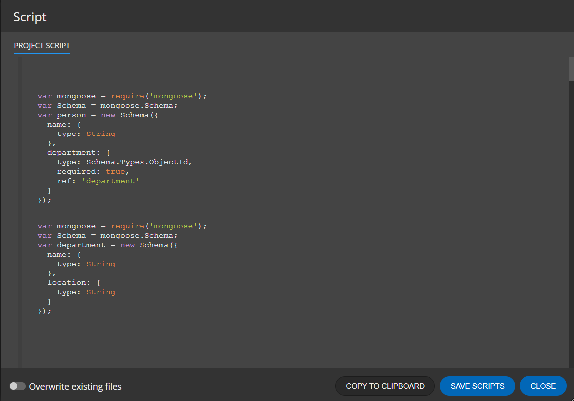Click the 'required: true' line in code

coord(93,171)
